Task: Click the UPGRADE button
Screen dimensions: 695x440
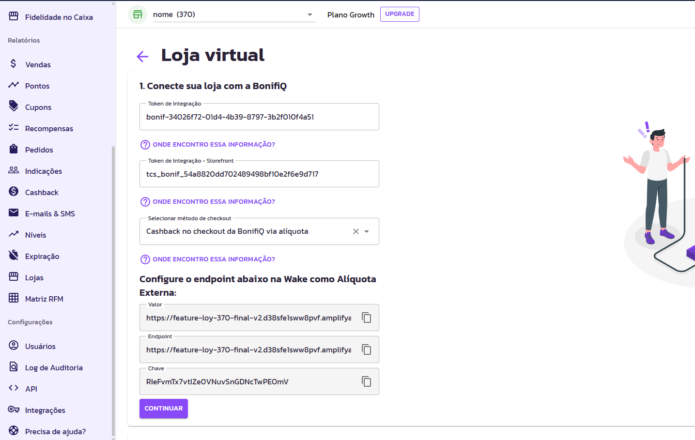Action: [x=400, y=14]
